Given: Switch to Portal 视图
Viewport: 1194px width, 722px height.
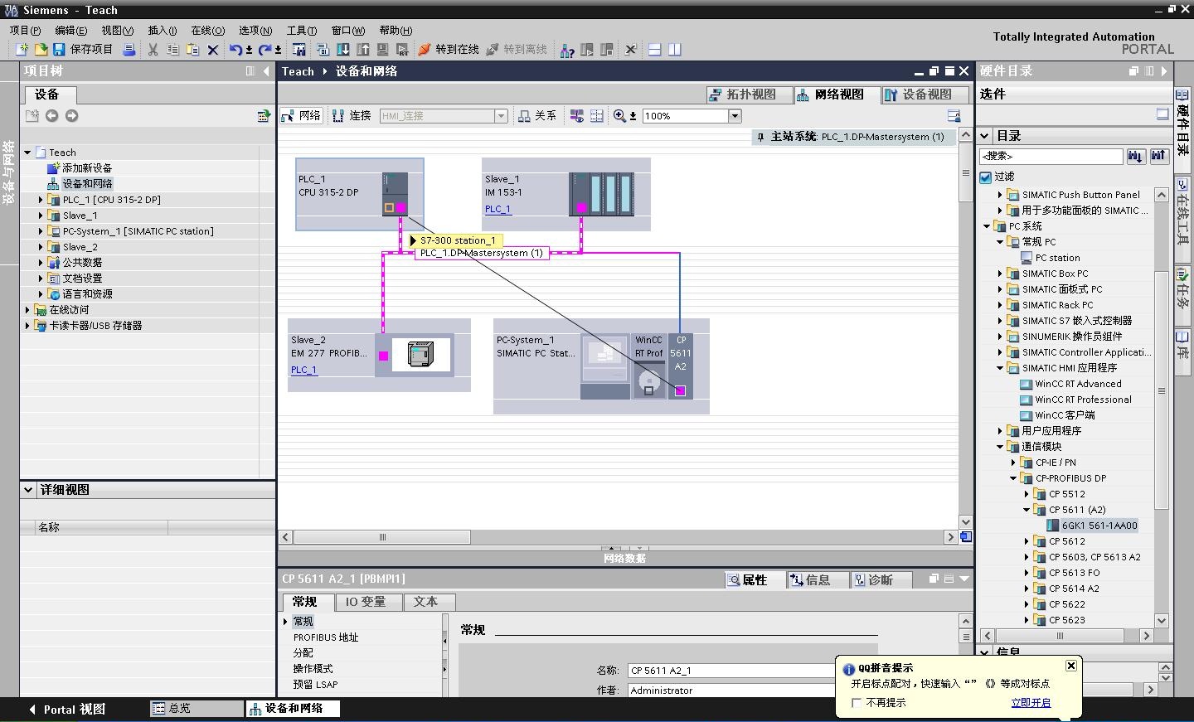Looking at the screenshot, I should point(67,710).
